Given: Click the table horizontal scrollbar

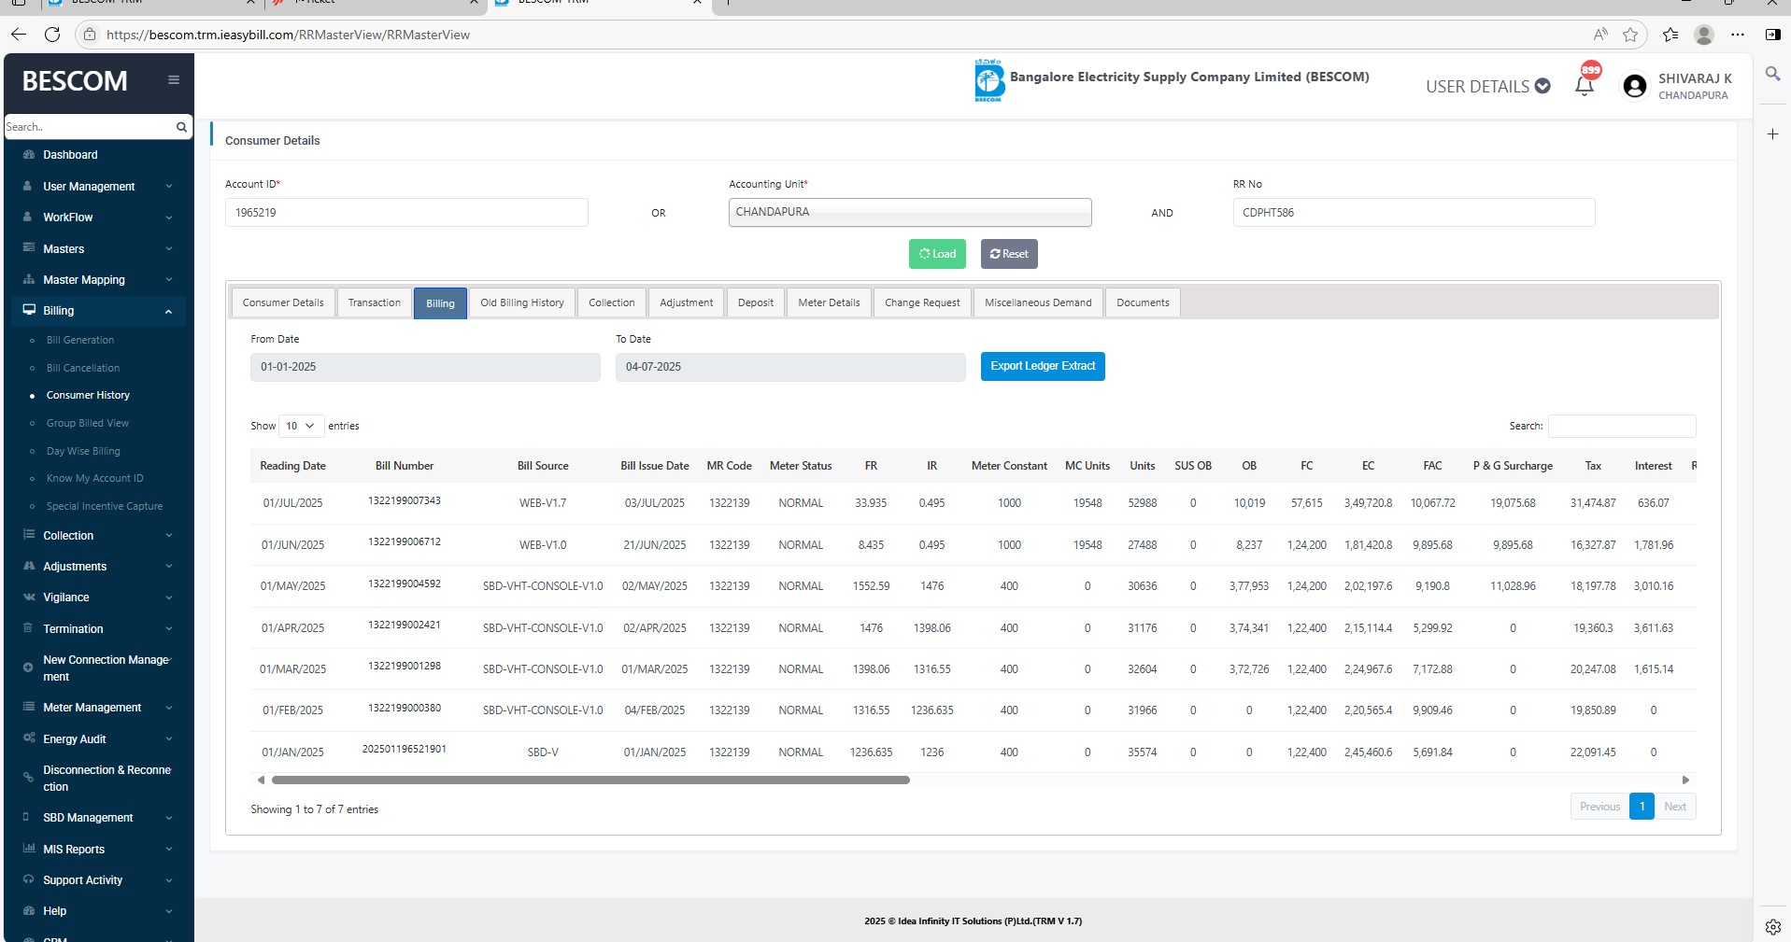Looking at the screenshot, I should (590, 780).
